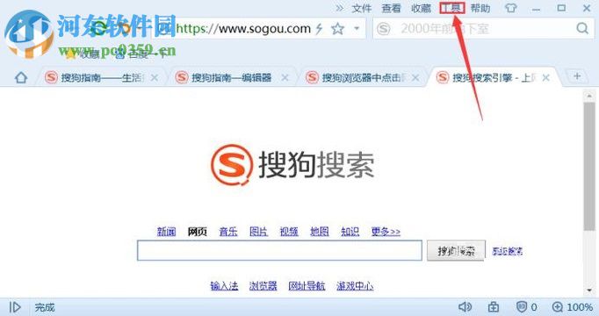Click the address bar URL field

[243, 28]
